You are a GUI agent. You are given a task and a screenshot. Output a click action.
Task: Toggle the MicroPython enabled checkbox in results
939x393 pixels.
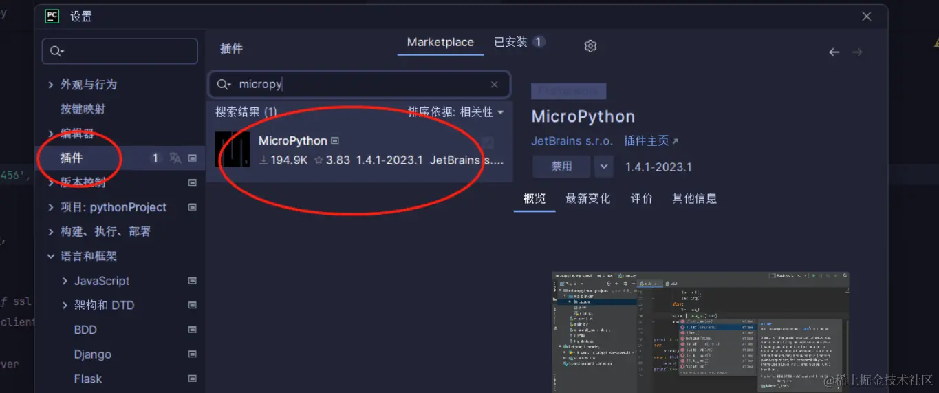click(487, 142)
